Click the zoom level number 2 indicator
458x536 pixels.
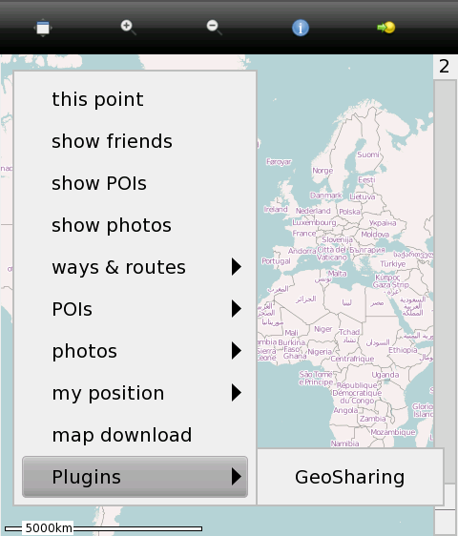point(444,67)
